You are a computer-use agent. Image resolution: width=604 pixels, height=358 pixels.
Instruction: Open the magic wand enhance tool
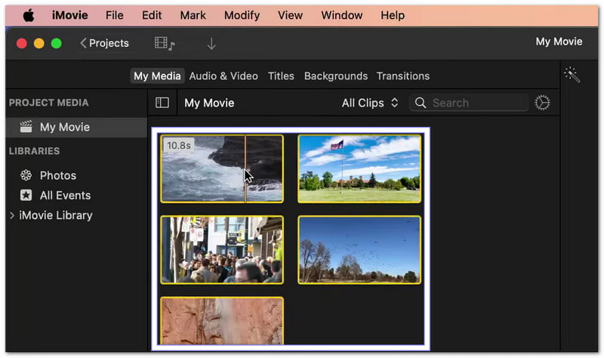pyautogui.click(x=572, y=75)
